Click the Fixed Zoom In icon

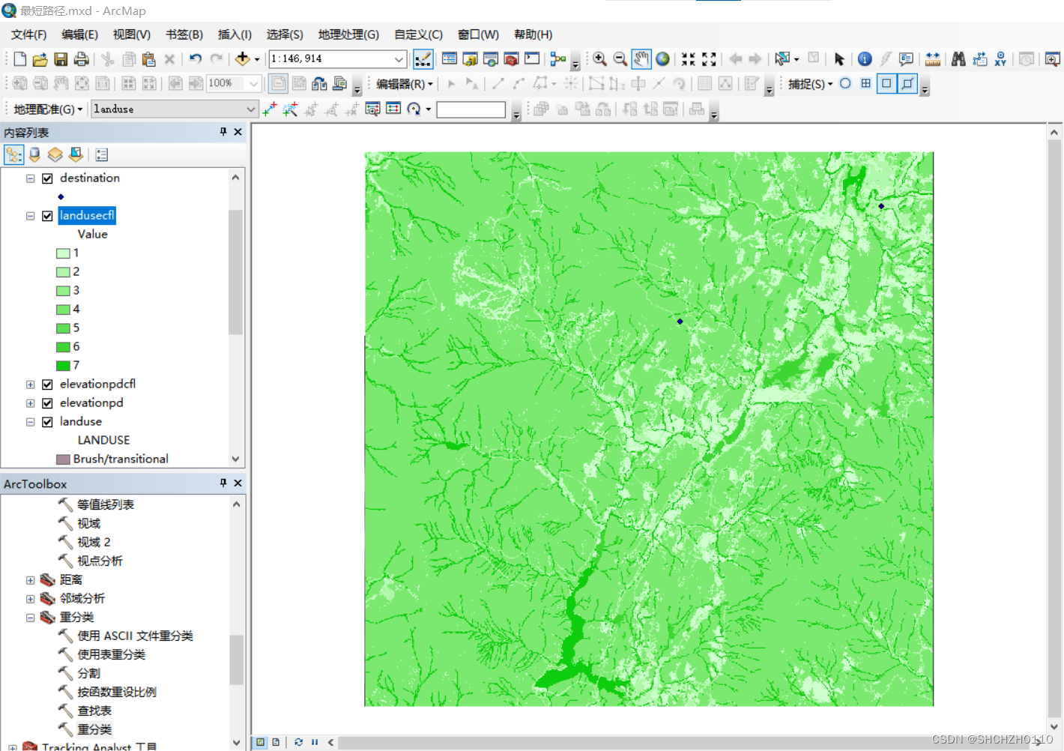pyautogui.click(x=688, y=59)
